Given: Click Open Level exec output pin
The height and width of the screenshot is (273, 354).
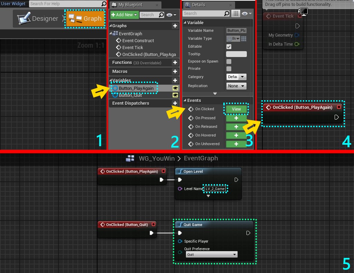Looking at the screenshot, I should pyautogui.click(x=236, y=180).
